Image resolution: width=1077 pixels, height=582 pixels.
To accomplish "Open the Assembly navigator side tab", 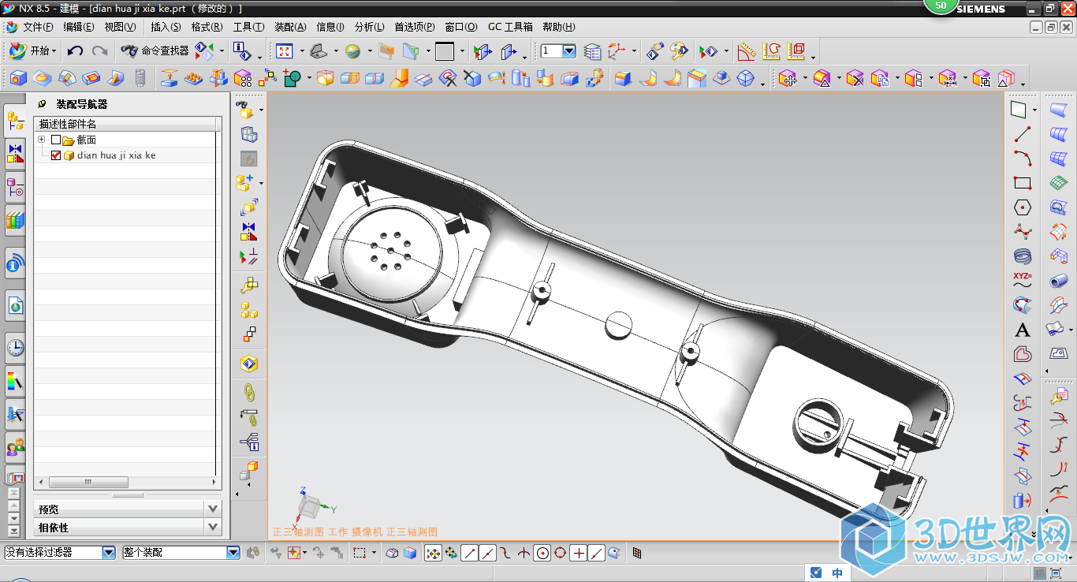I will pos(15,121).
